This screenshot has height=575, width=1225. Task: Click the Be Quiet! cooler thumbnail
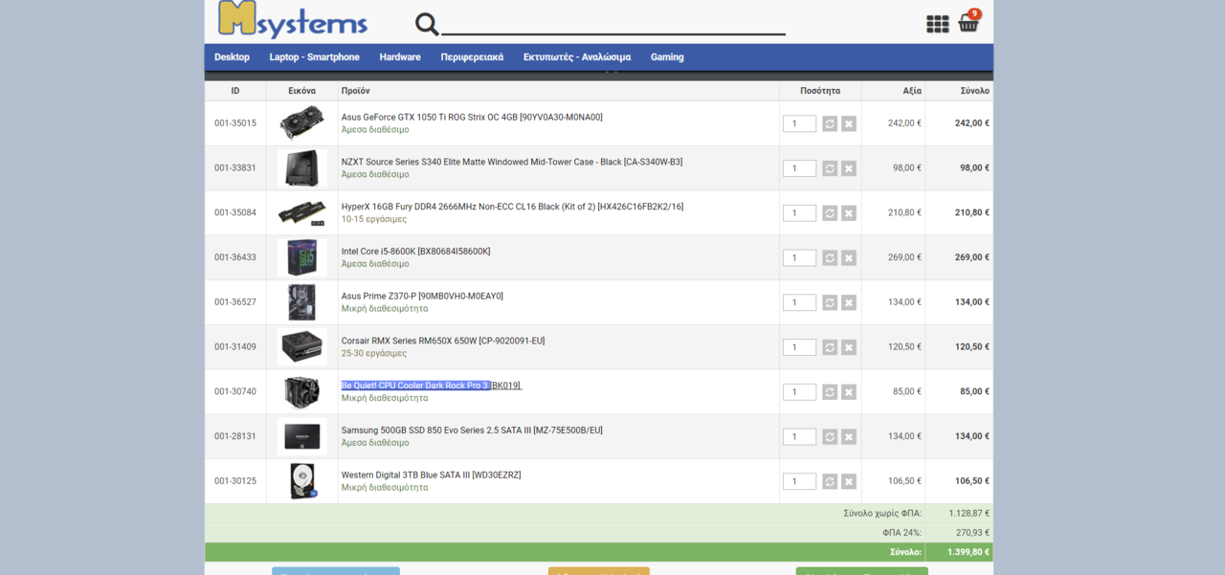click(302, 392)
